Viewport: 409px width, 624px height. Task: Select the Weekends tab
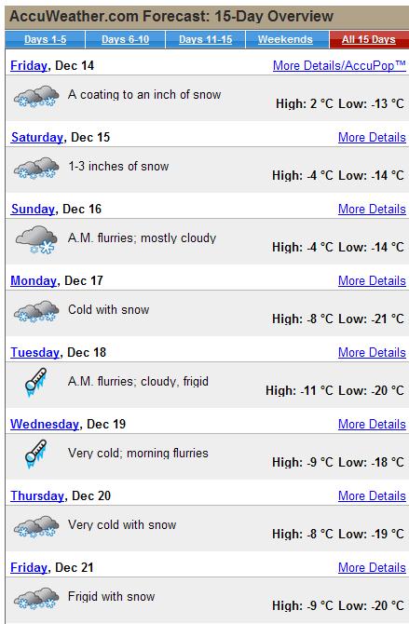285,39
